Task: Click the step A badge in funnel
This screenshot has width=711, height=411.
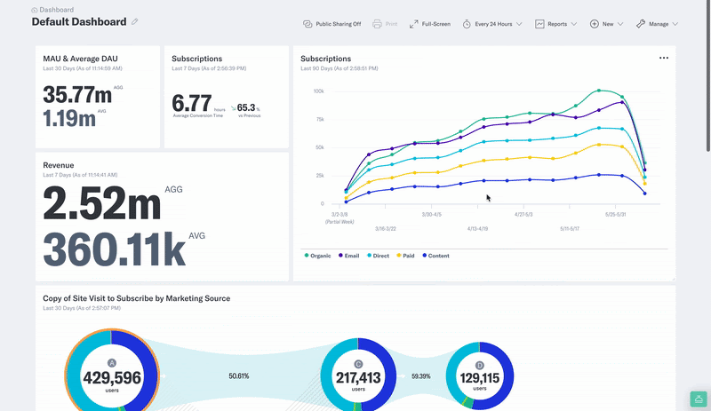Action: [x=112, y=363]
